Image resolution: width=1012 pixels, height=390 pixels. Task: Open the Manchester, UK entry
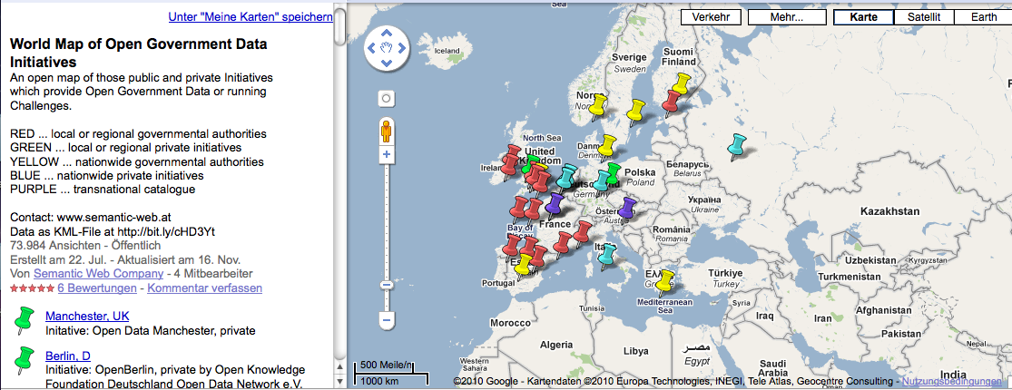point(87,317)
